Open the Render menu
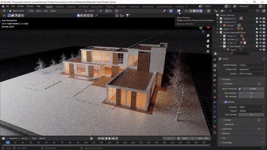 pyautogui.click(x=21, y=7)
